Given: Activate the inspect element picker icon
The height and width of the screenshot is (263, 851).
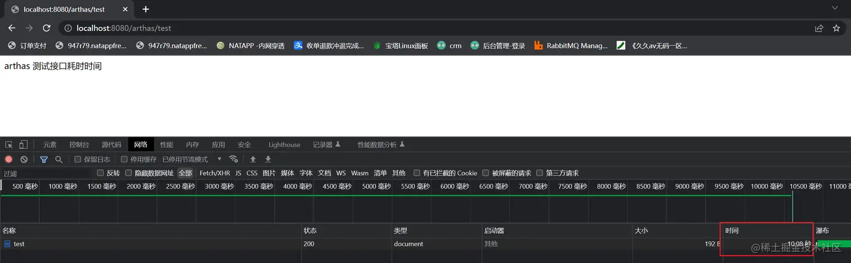Looking at the screenshot, I should [x=8, y=144].
